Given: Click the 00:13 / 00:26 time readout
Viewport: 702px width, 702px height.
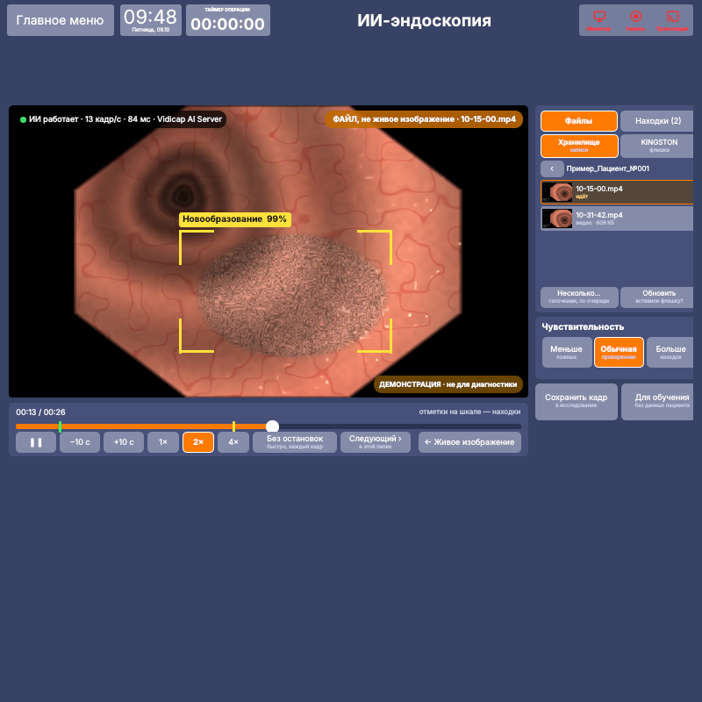Looking at the screenshot, I should [x=40, y=412].
